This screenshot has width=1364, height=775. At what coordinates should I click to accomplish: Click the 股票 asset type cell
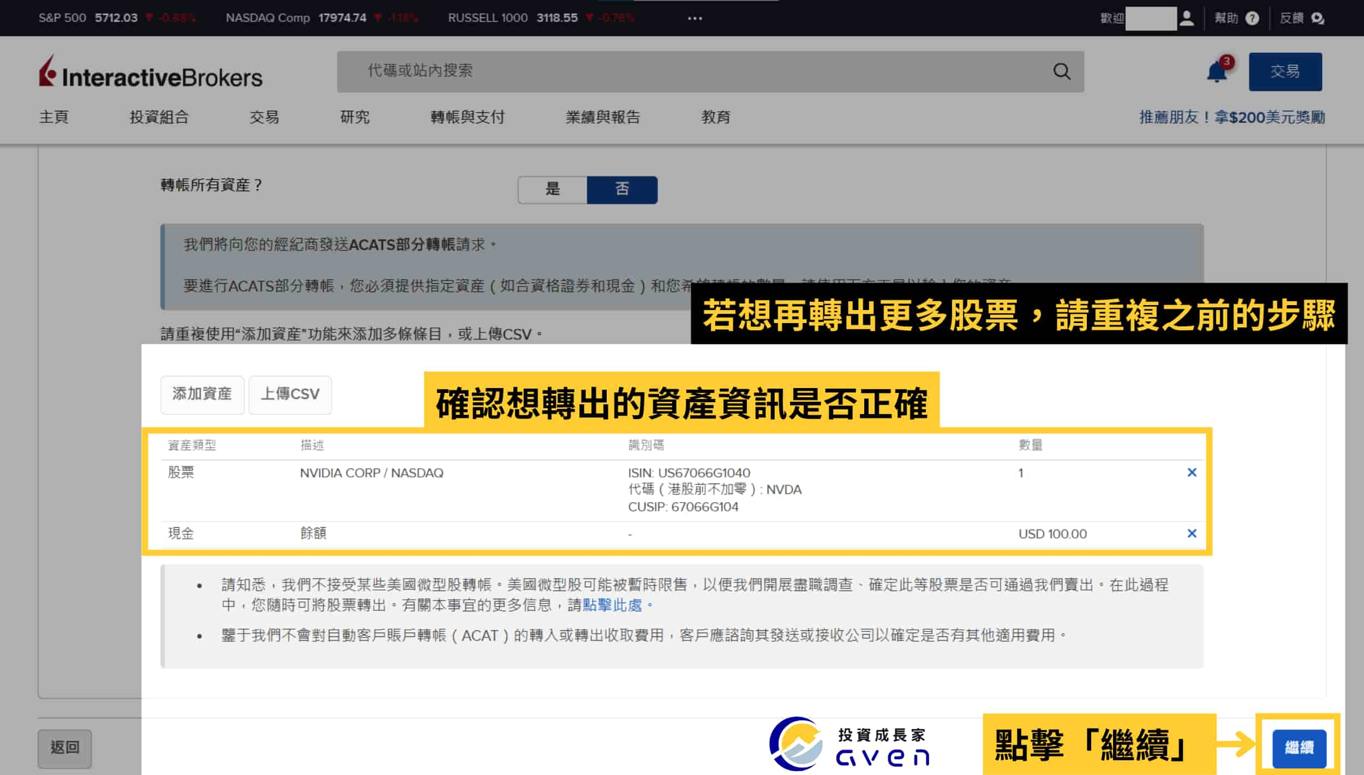click(x=181, y=472)
